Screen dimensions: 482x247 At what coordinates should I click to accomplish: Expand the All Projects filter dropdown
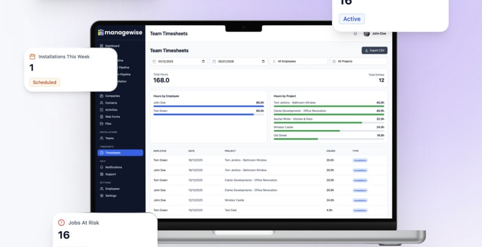click(x=358, y=61)
